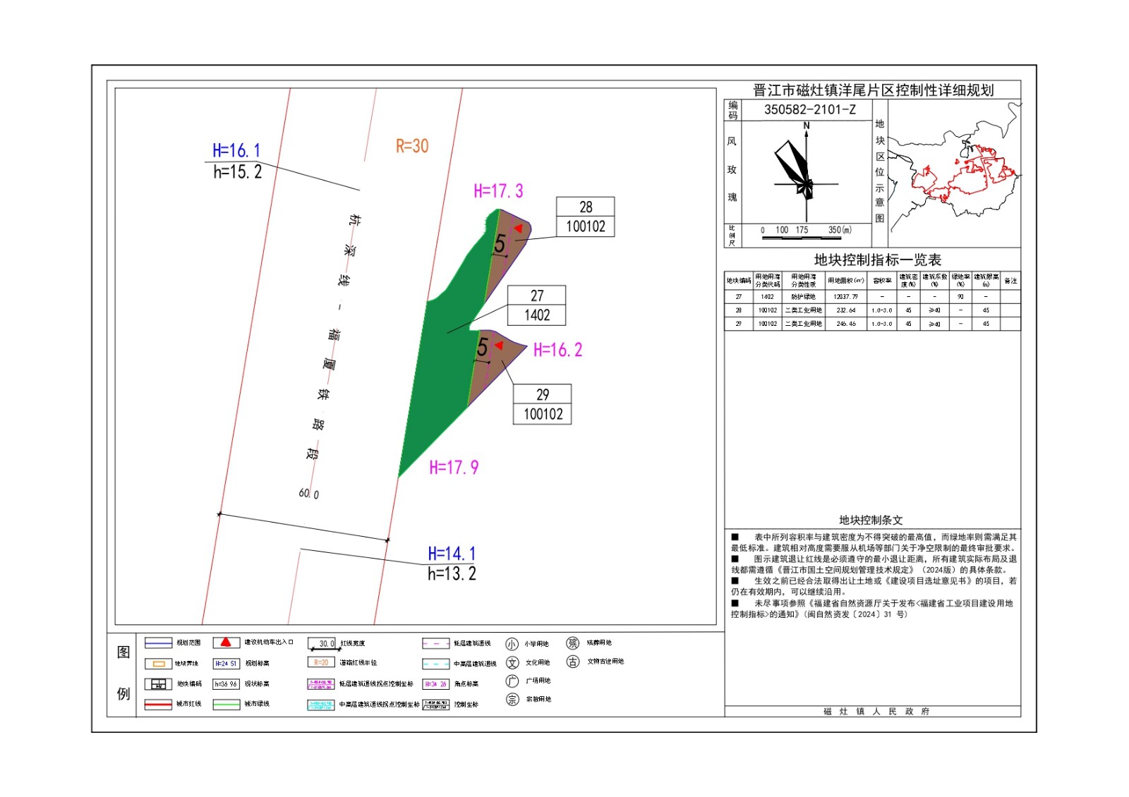1129x797 pixels.
Task: Click the circled 殡 funeral land symbol
Action: 573,643
